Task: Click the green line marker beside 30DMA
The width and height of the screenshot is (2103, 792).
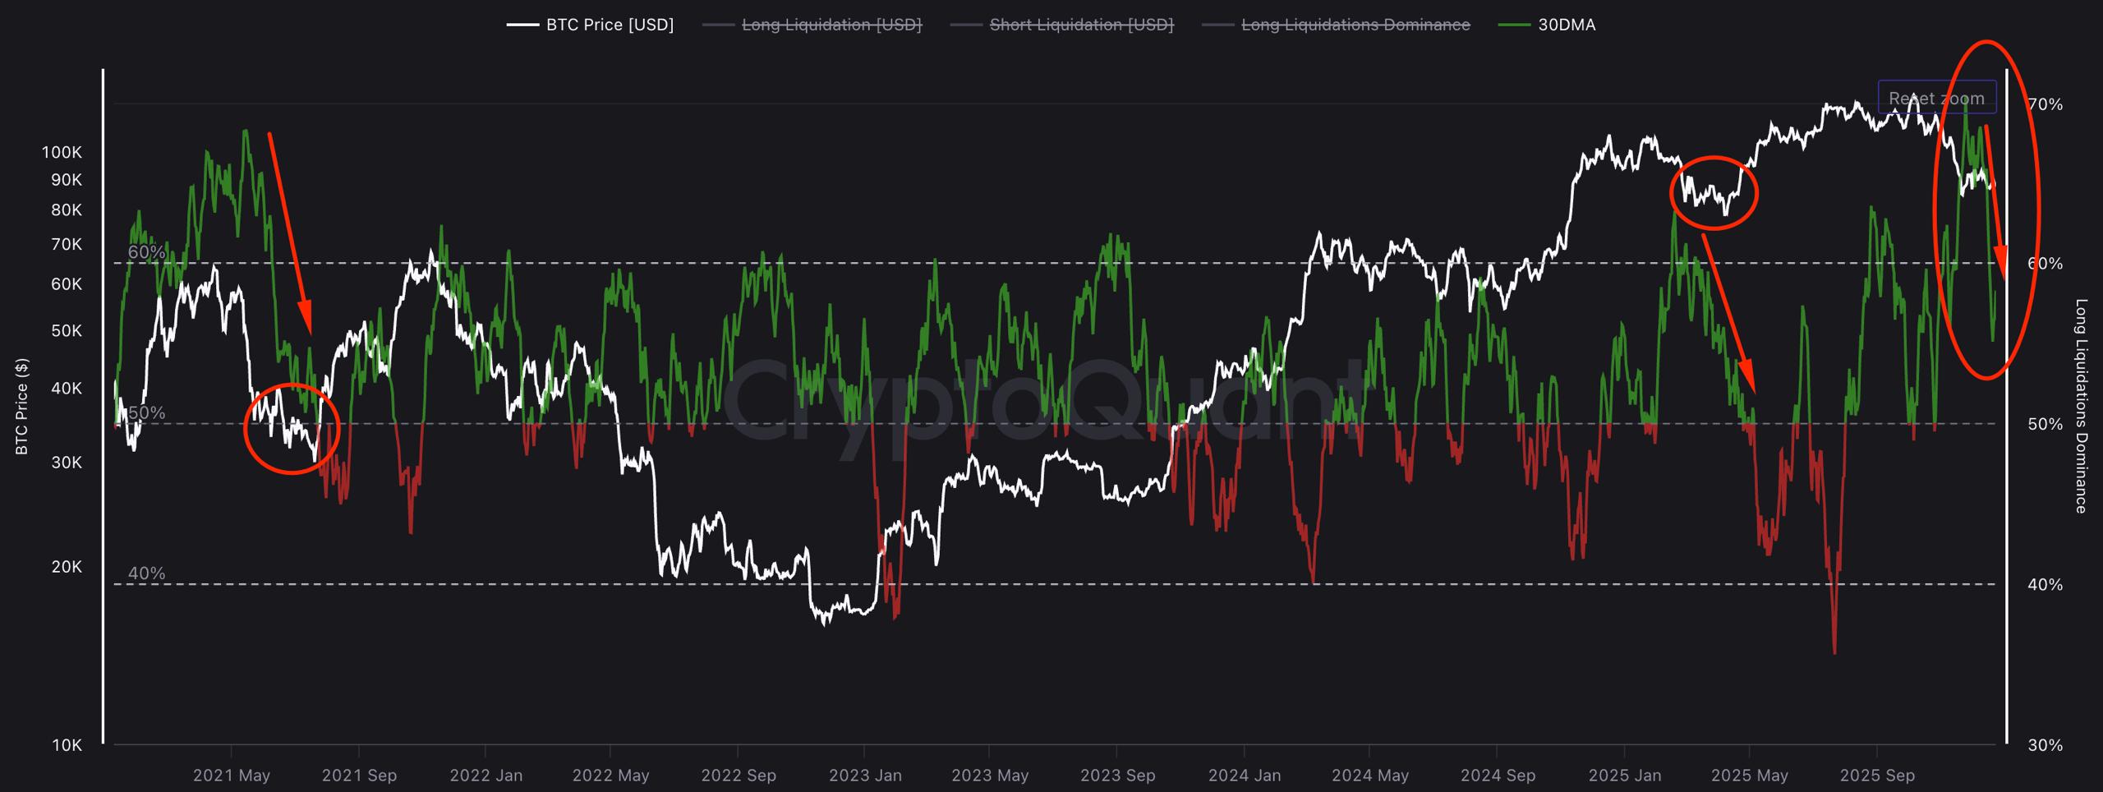Action: [1514, 25]
